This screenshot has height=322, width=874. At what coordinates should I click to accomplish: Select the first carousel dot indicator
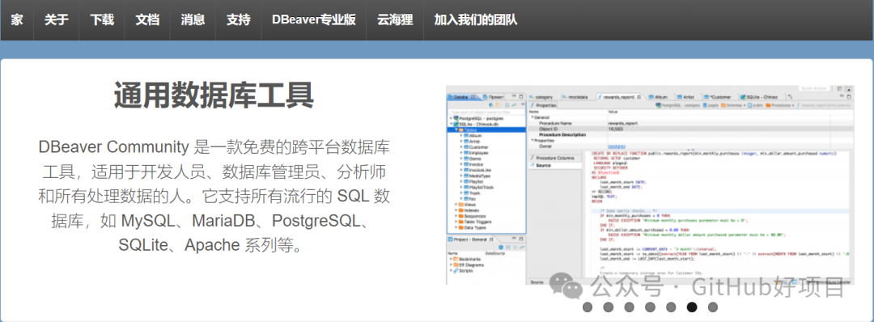[x=588, y=307]
